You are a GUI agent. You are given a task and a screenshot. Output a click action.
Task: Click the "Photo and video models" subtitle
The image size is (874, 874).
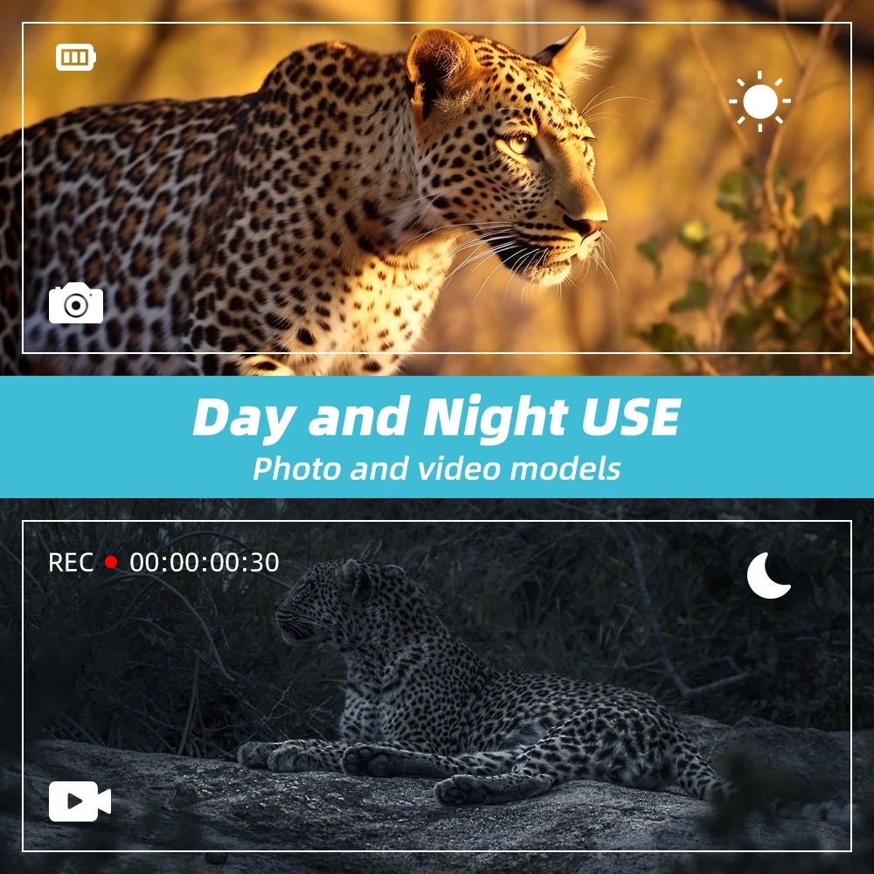pyautogui.click(x=436, y=468)
